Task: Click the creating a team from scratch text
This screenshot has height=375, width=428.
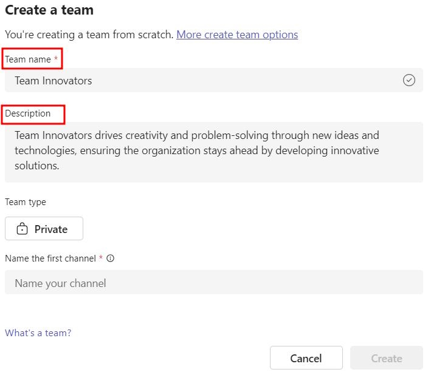Action: [x=89, y=35]
